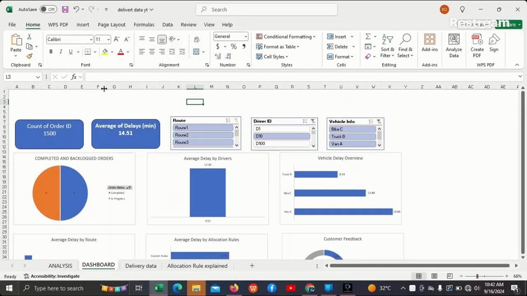Open the Sort & Filter menu
This screenshot has width=527, height=296.
pos(387,46)
